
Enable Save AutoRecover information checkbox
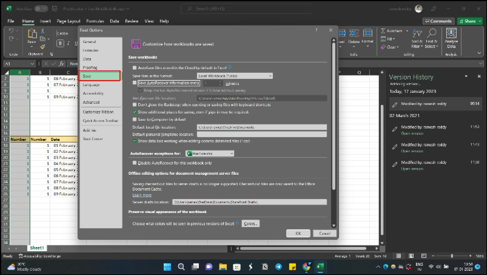click(x=135, y=83)
